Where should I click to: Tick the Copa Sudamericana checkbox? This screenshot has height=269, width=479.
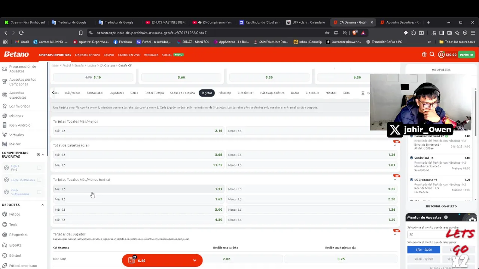coord(39,192)
